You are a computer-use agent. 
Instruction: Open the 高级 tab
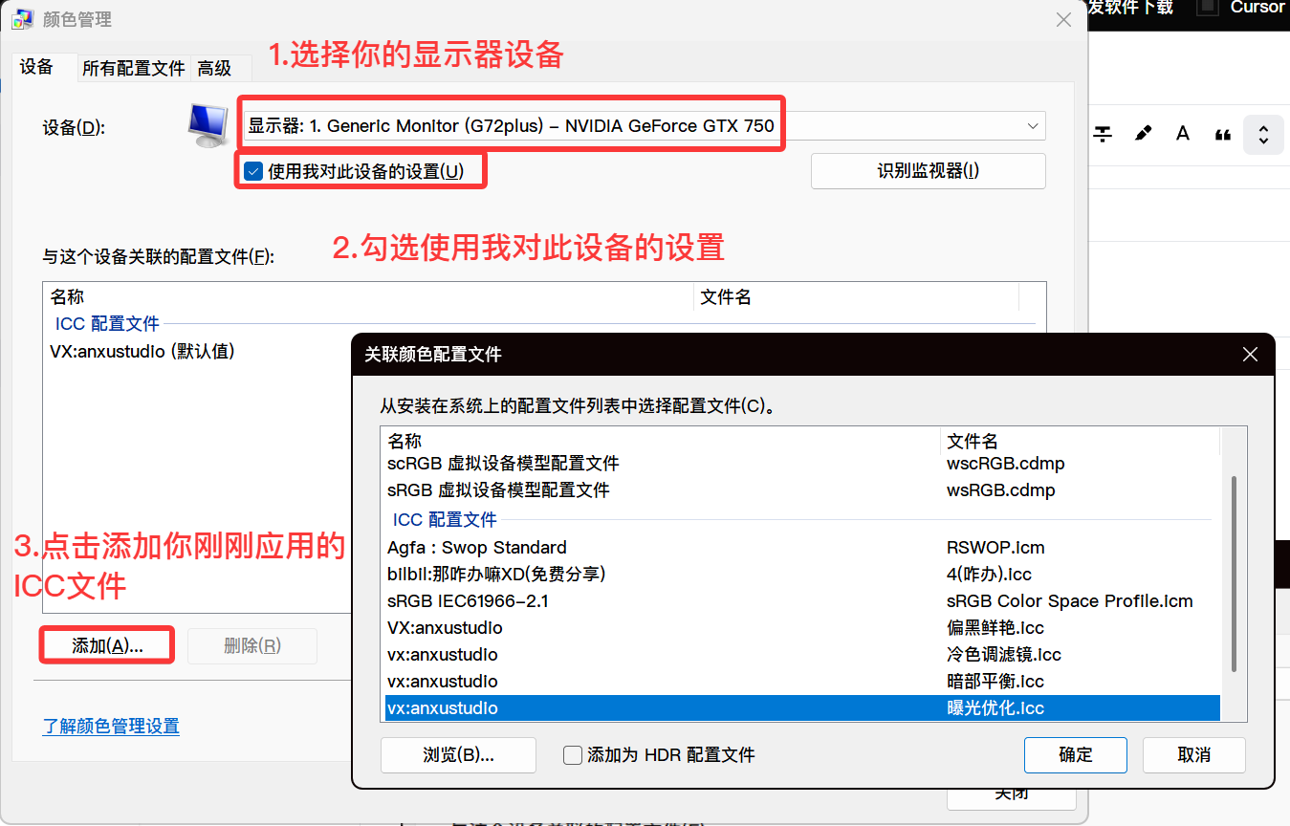click(215, 68)
